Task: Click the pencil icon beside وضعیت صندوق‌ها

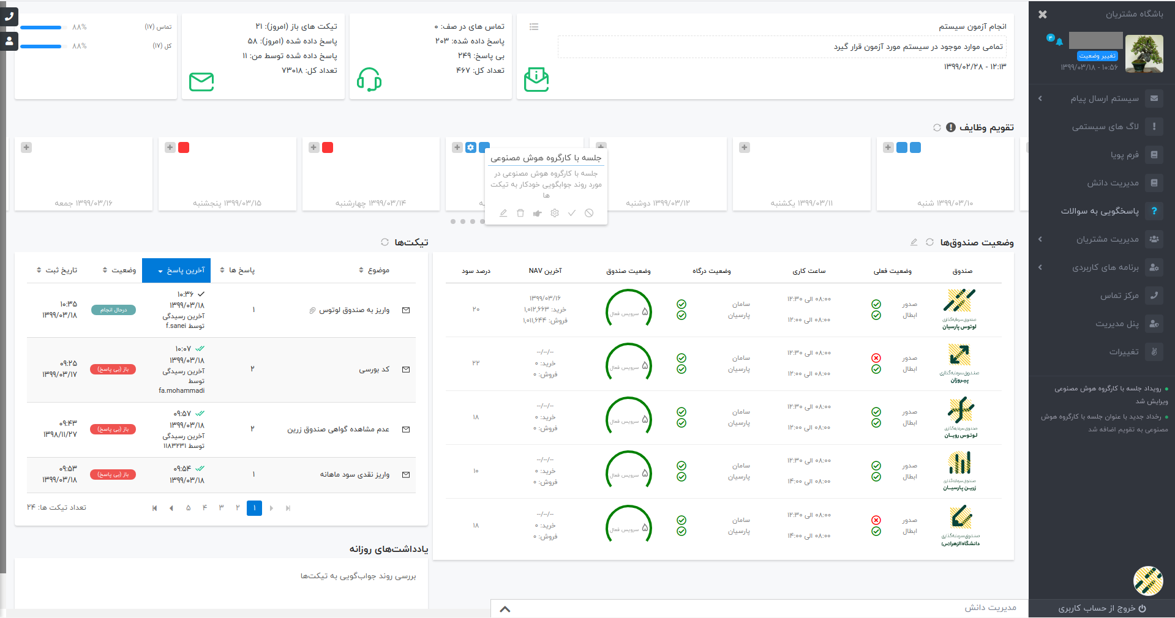Action: click(914, 242)
